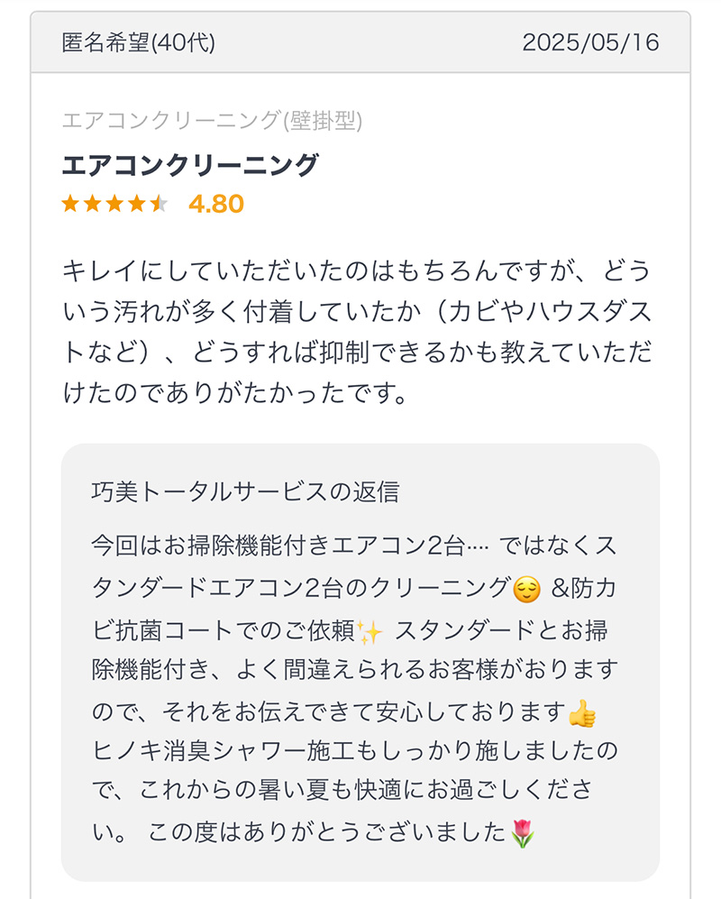Image resolution: width=721 pixels, height=899 pixels.
Task: Open the エアコンクリーニング(壁掛型) service category
Action: click(x=212, y=121)
